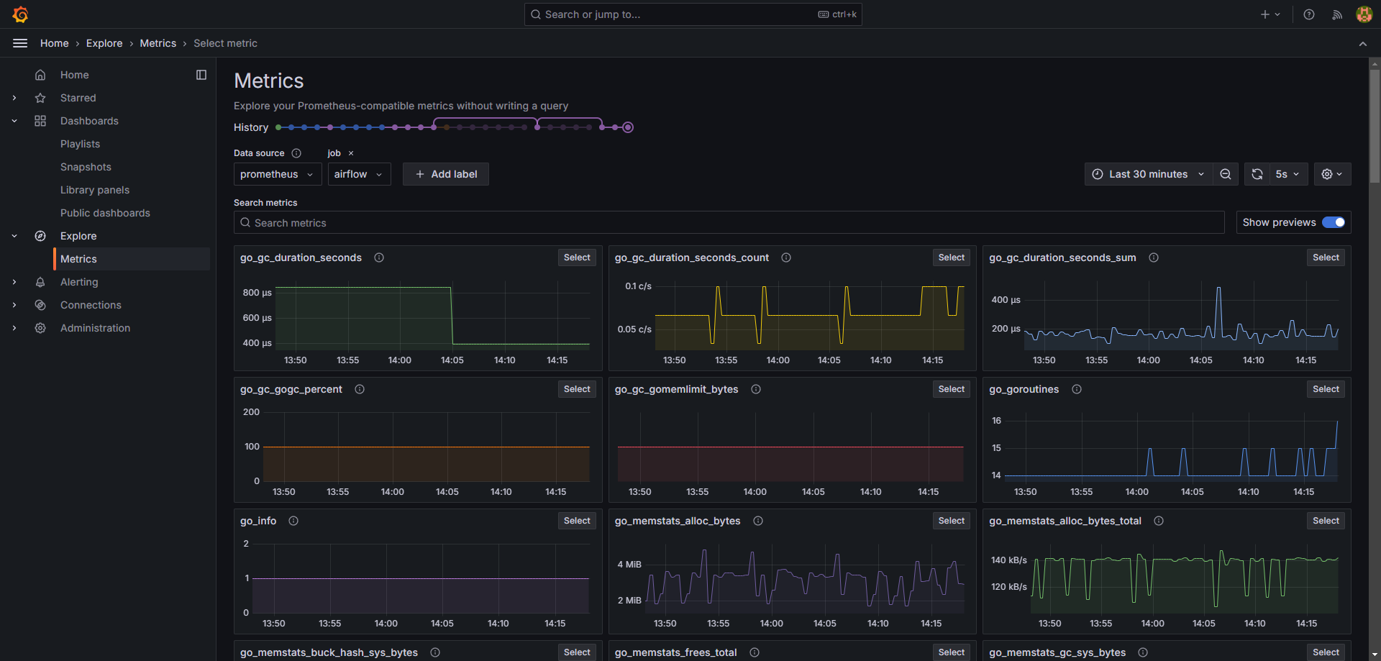Open Playlists in the sidebar
The width and height of the screenshot is (1381, 661).
[80, 144]
